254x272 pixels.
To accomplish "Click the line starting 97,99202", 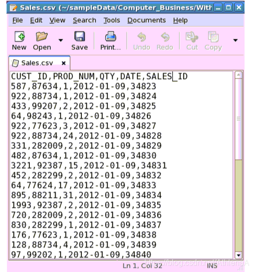I will point(81,255).
